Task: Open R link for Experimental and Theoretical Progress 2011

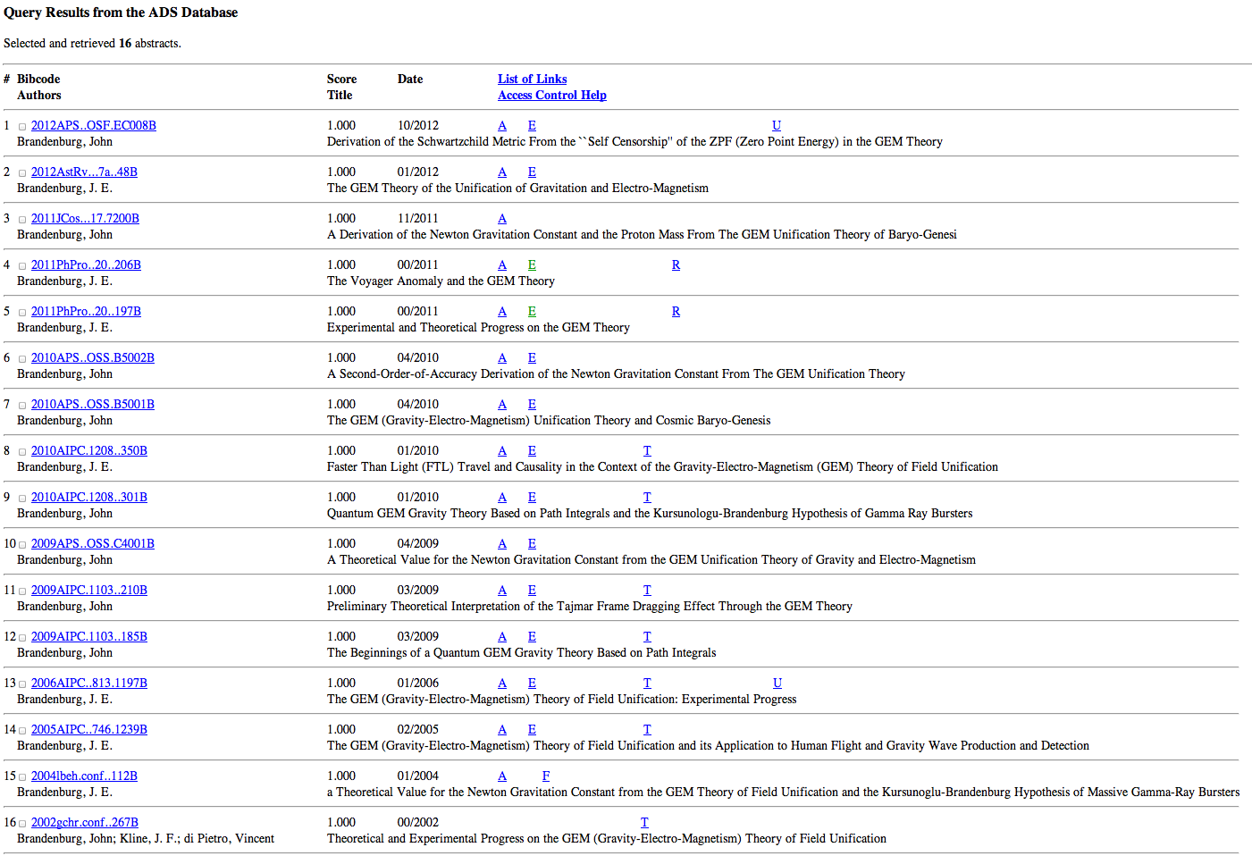Action: [x=676, y=311]
